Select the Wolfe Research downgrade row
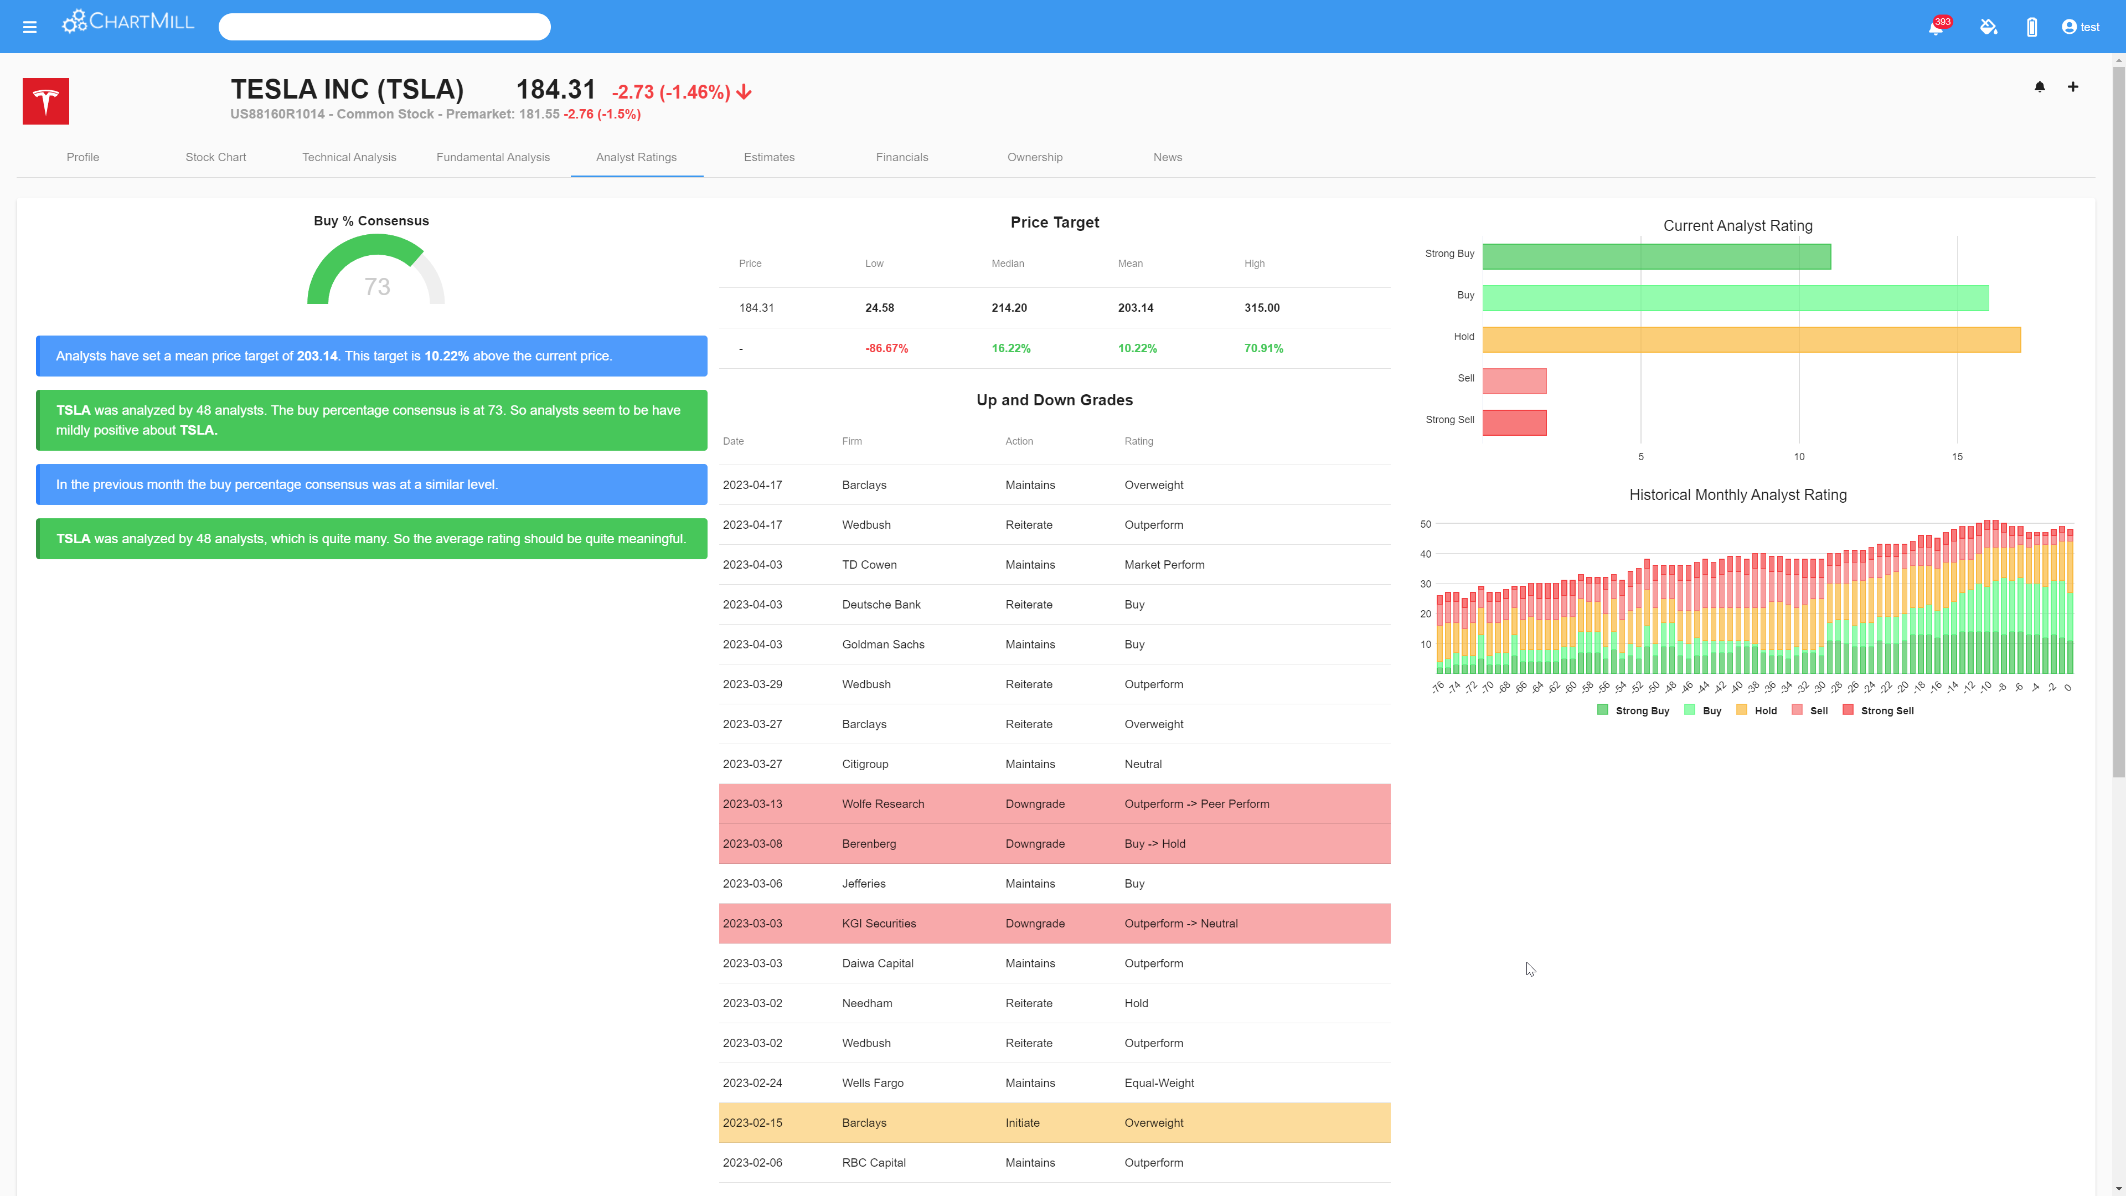The width and height of the screenshot is (2126, 1196). [x=1055, y=804]
